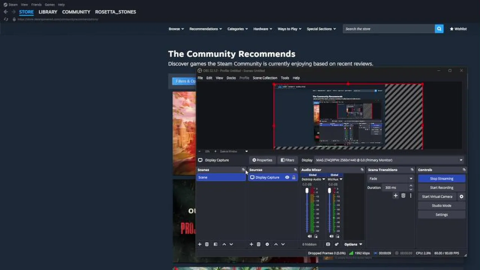The image size is (480, 270).
Task: Expand Steam Special Sections menu
Action: [x=322, y=29]
